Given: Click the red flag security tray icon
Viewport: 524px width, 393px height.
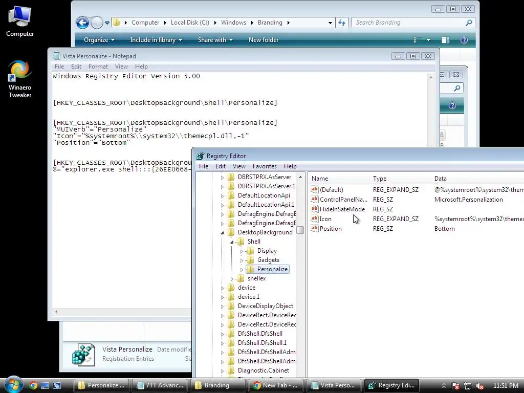Looking at the screenshot, I should pos(455,386).
